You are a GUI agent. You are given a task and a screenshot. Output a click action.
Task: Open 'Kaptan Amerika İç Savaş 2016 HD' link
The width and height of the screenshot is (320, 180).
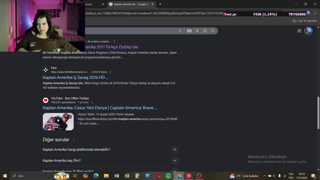pos(76,77)
